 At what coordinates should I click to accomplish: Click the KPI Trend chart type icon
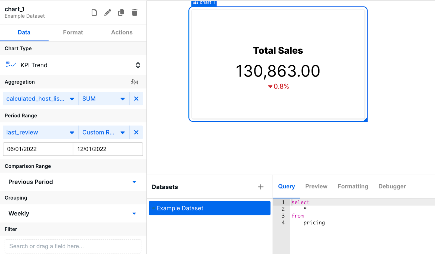point(10,65)
